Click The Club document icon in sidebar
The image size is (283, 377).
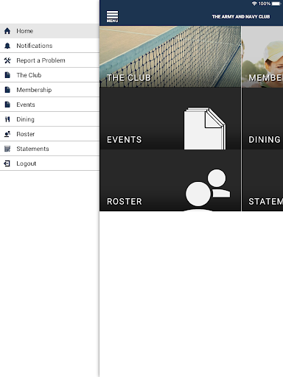click(x=7, y=75)
